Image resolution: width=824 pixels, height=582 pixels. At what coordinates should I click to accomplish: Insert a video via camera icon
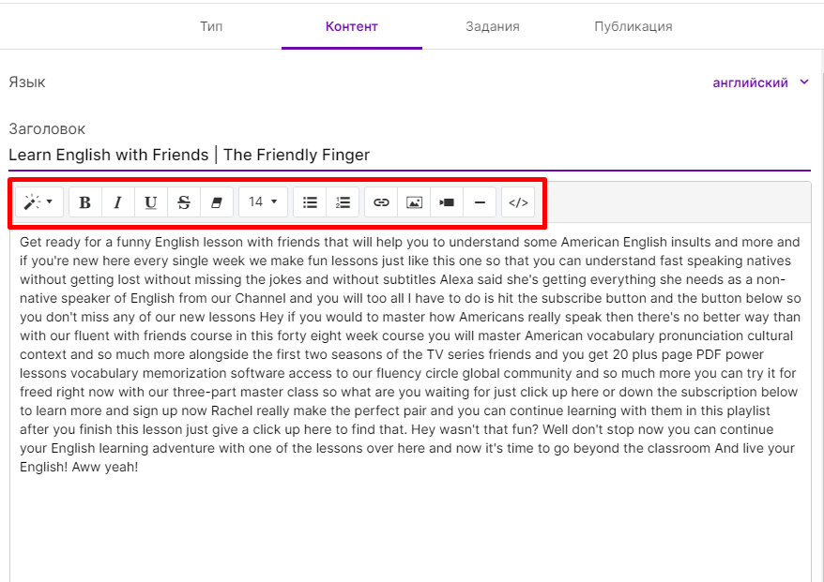pyautogui.click(x=447, y=202)
